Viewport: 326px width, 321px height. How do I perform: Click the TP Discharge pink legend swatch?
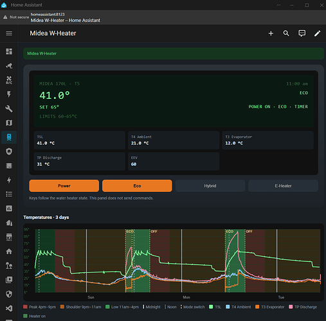pos(291,307)
